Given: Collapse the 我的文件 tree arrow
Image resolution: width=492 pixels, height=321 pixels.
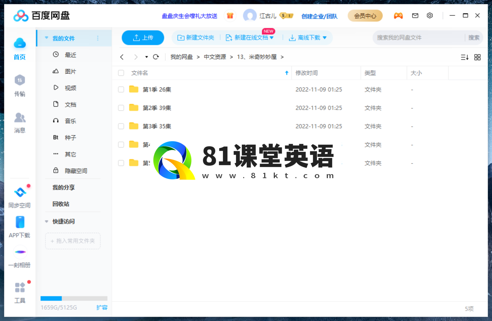Looking at the screenshot, I should [x=47, y=38].
